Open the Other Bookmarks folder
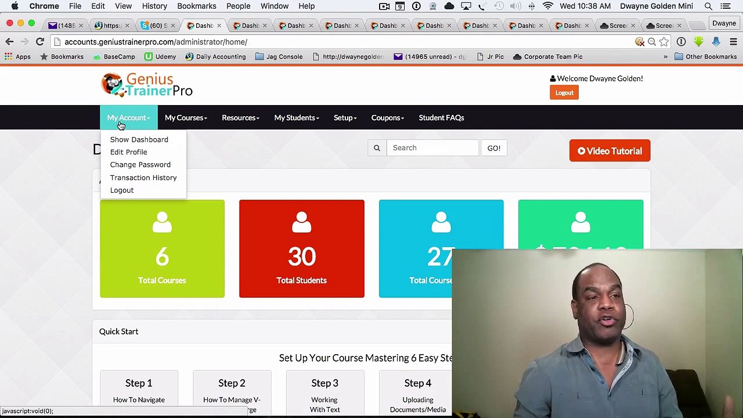 point(705,56)
